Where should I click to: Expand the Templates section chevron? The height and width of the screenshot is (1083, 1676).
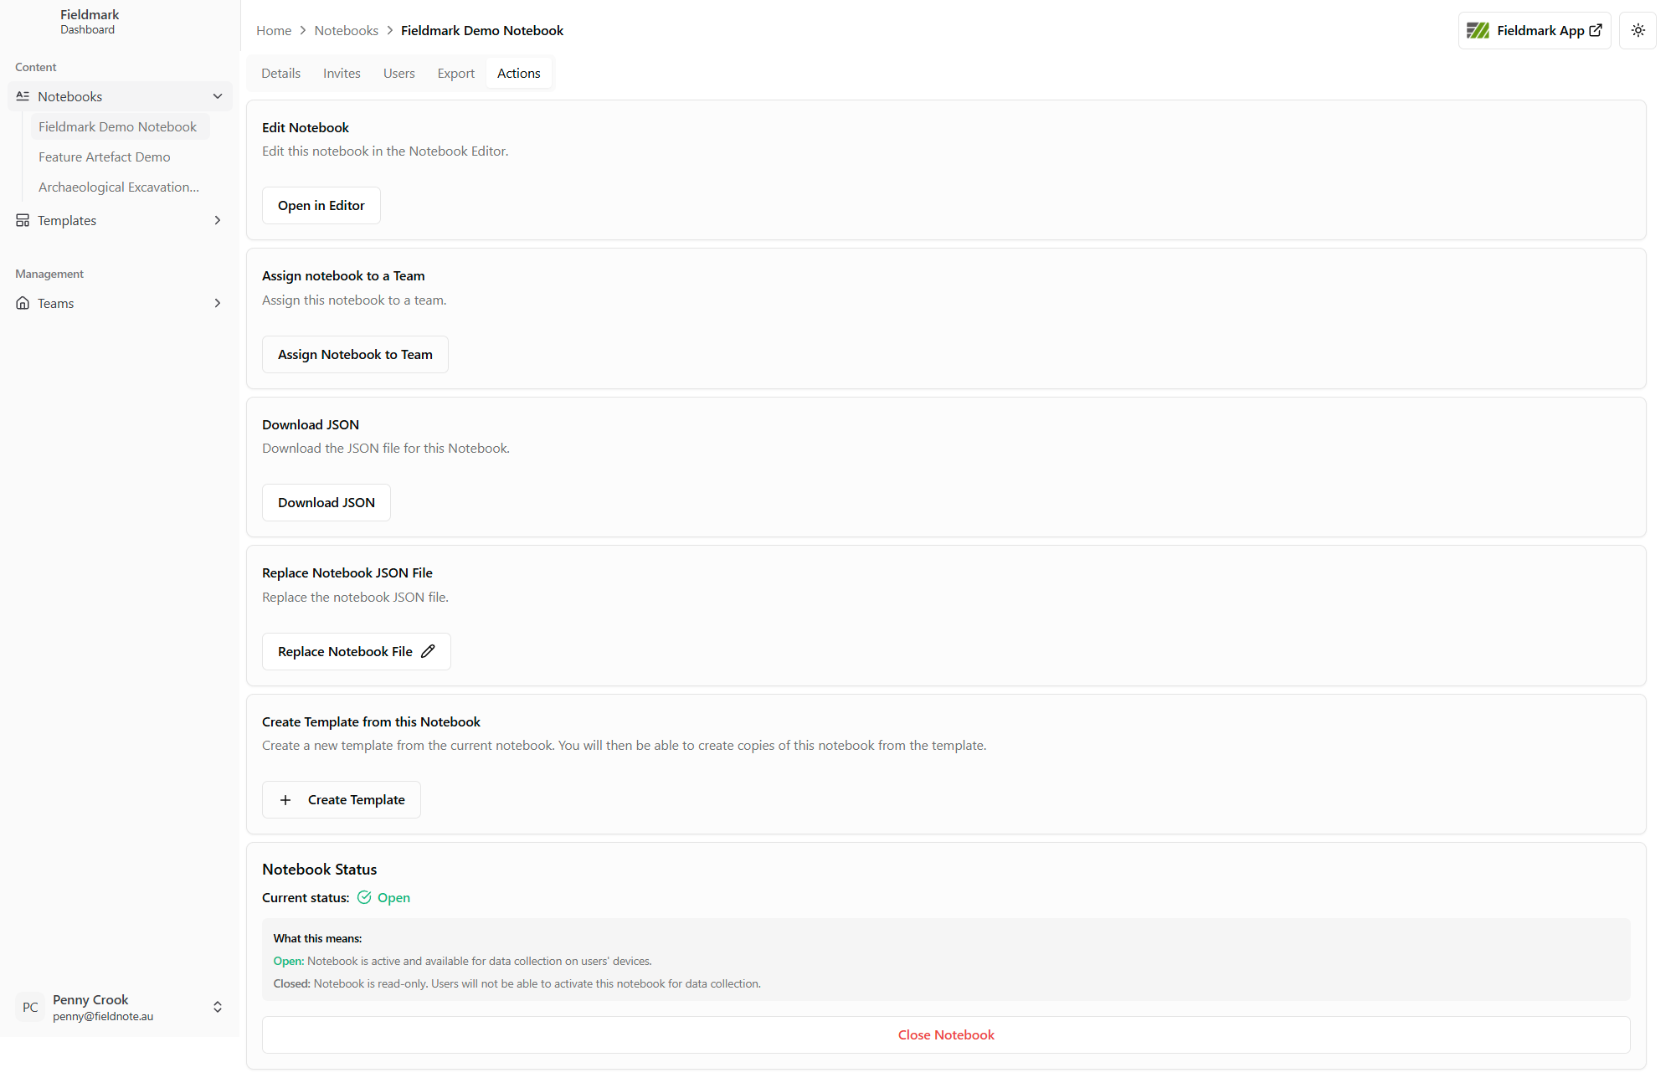(218, 220)
